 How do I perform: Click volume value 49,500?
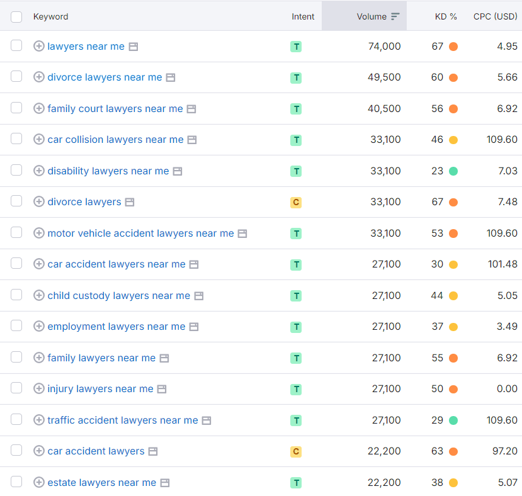(x=384, y=77)
